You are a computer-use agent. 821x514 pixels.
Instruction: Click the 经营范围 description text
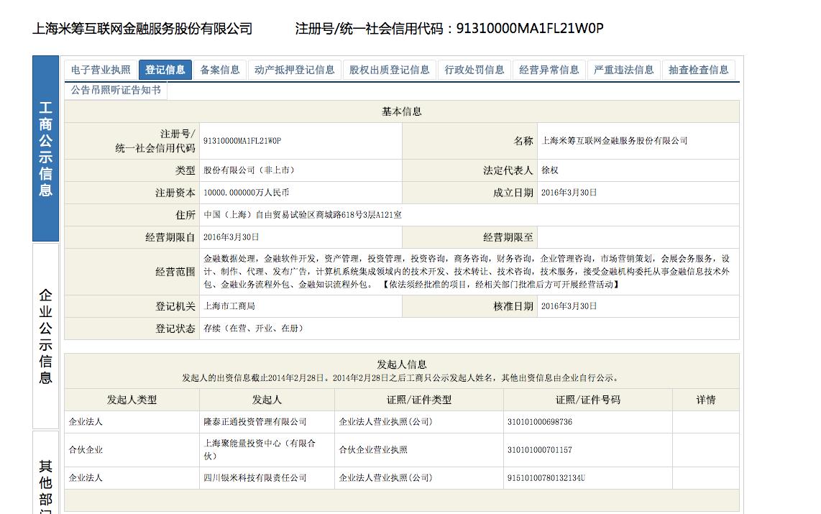[x=467, y=271]
